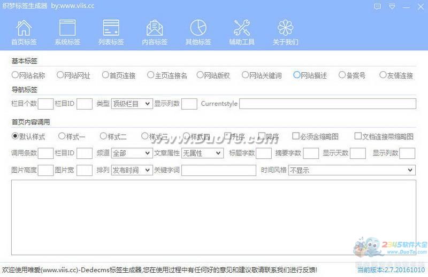Select the 网站版权 radio button
The height and width of the screenshot is (277, 428).
pyautogui.click(x=200, y=75)
